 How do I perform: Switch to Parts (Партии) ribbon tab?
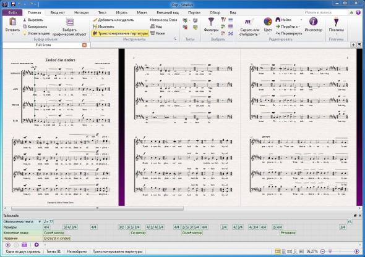194,12
